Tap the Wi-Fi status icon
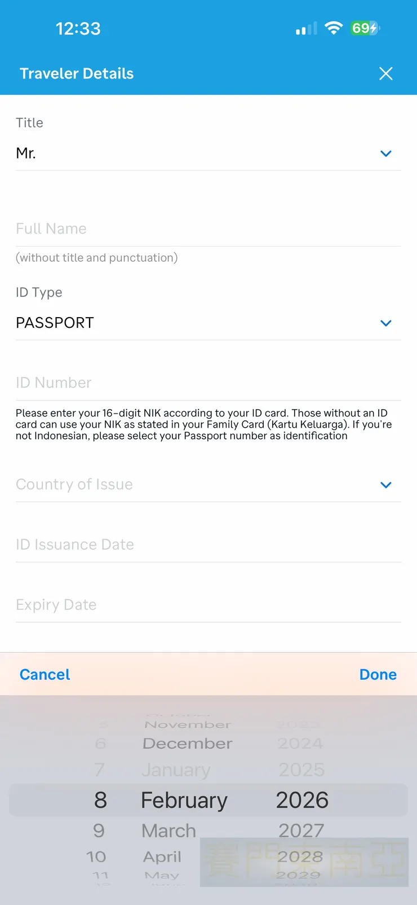The width and height of the screenshot is (417, 905). pos(334,28)
